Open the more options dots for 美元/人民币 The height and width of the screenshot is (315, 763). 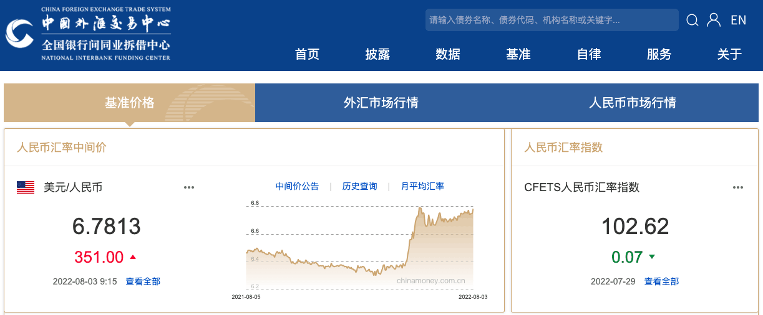(x=189, y=187)
